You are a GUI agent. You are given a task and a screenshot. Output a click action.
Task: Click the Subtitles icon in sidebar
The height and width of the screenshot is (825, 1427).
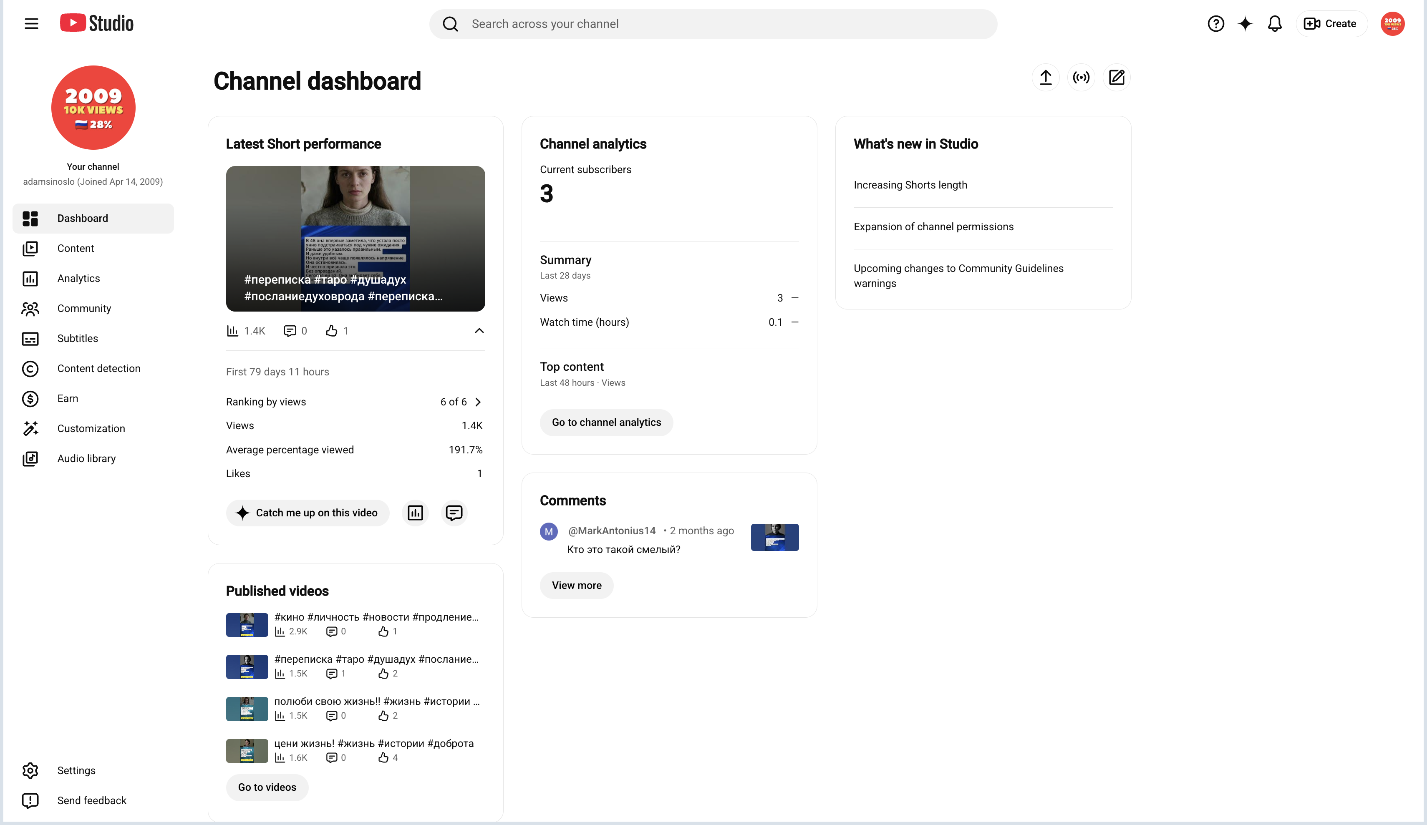pyautogui.click(x=30, y=339)
